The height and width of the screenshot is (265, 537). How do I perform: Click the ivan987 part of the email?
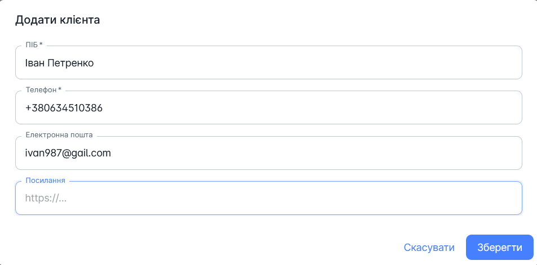[x=43, y=153]
